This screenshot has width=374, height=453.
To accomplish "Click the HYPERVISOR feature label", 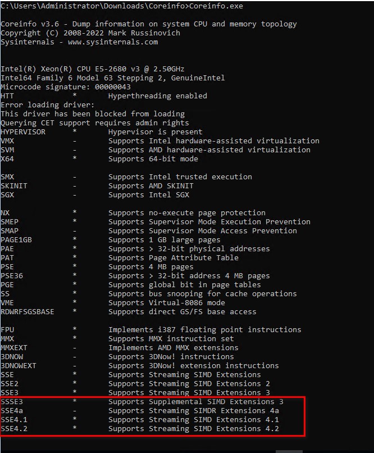I will pyautogui.click(x=23, y=132).
